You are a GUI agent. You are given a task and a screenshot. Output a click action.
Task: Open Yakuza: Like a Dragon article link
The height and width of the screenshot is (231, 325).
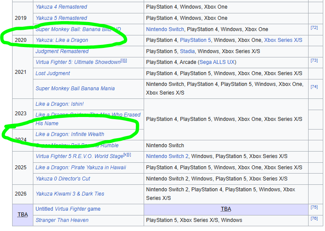pyautogui.click(x=62, y=40)
